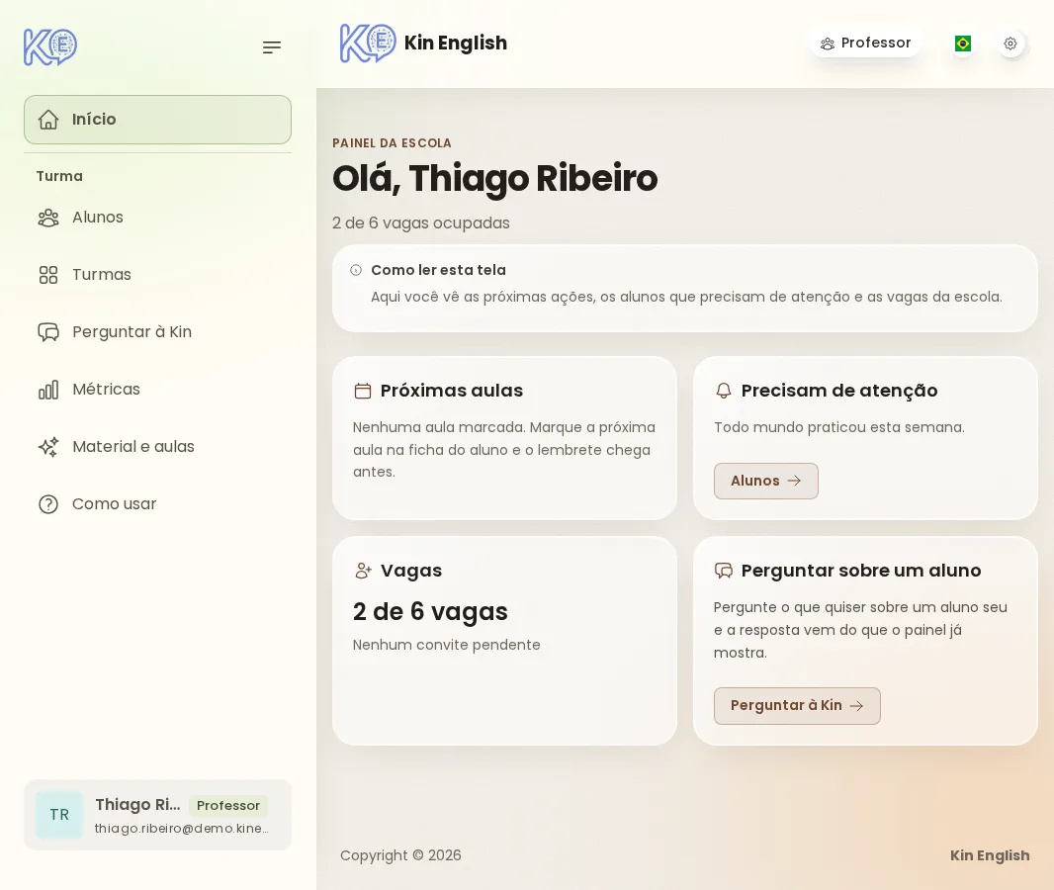Viewport: 1054px width, 890px height.
Task: Click the Kin English logo in sidebar
Action: [50, 47]
